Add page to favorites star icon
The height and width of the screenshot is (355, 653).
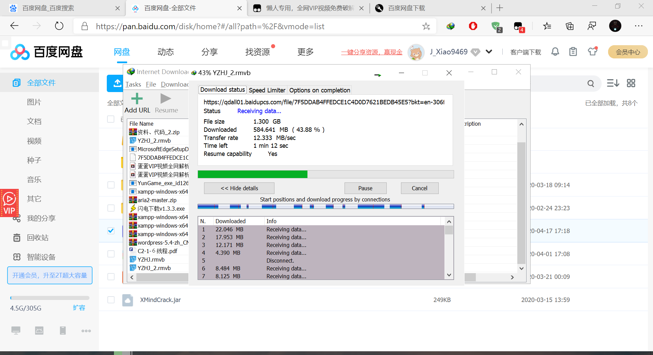pyautogui.click(x=426, y=26)
